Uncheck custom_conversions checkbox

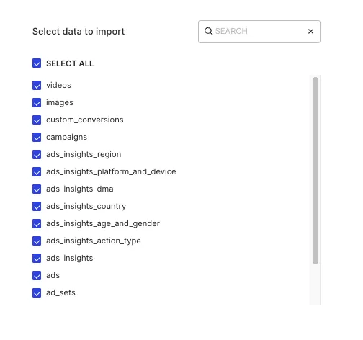pos(37,120)
